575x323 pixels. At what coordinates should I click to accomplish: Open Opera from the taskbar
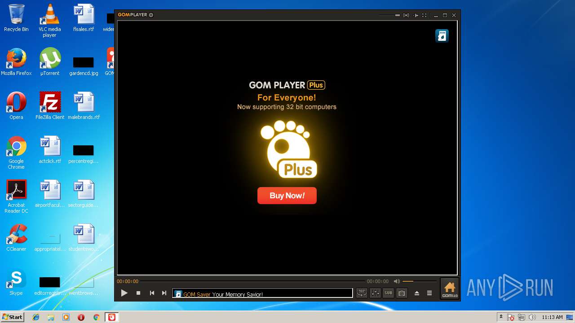81,317
